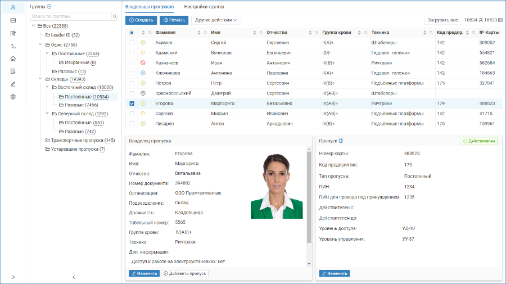Click Добавить пропуск button

[x=184, y=273]
